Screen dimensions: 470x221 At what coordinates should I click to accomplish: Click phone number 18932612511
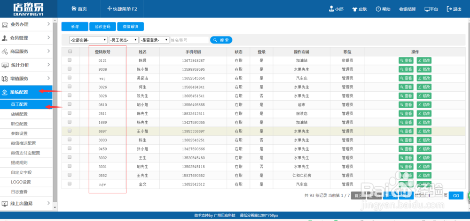(x=193, y=113)
